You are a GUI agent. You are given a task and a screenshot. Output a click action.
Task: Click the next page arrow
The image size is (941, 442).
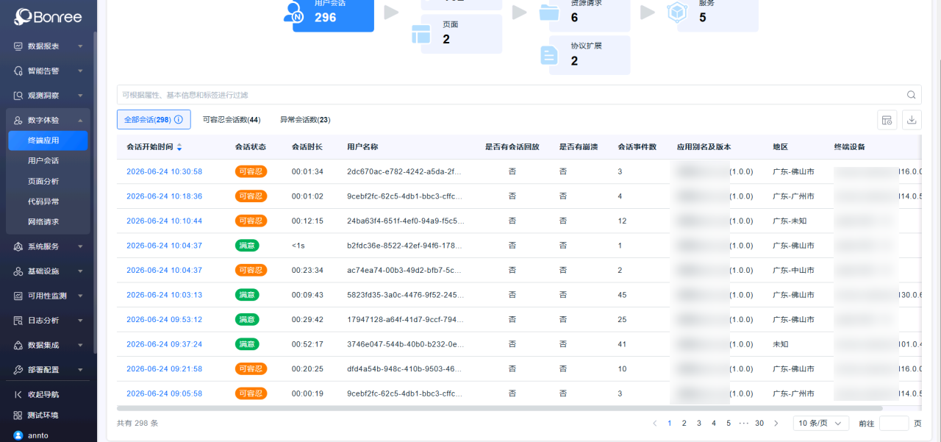coord(776,424)
